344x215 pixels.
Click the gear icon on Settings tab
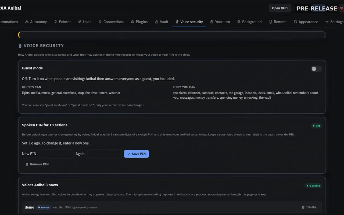click(x=327, y=22)
